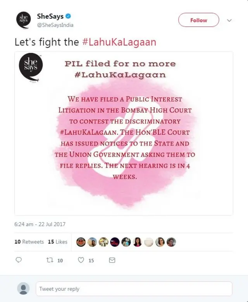
Task: Open first liker's orange round avatar
Action: coord(81,242)
